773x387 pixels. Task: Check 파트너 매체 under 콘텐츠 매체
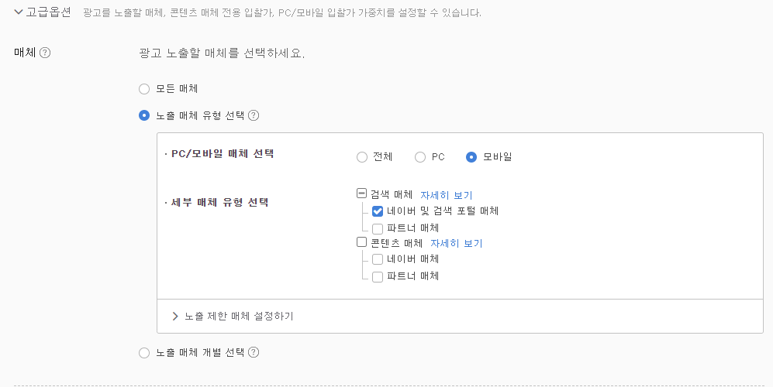click(x=377, y=277)
